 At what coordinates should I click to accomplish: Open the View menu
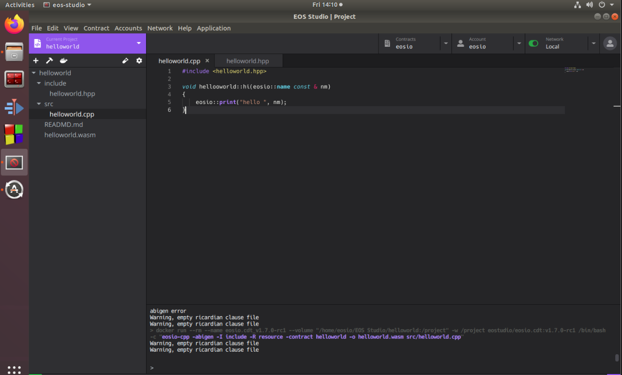pos(71,28)
